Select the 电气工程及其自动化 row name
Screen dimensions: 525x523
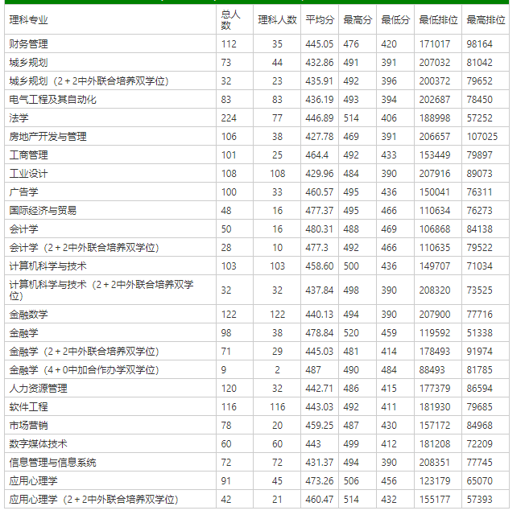click(53, 100)
